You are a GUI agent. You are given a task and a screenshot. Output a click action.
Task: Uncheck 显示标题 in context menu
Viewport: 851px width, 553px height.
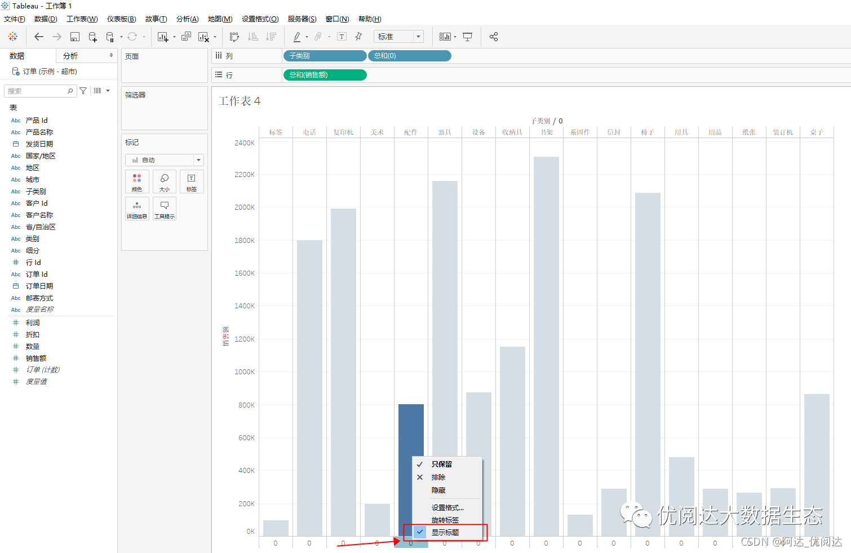pos(447,532)
